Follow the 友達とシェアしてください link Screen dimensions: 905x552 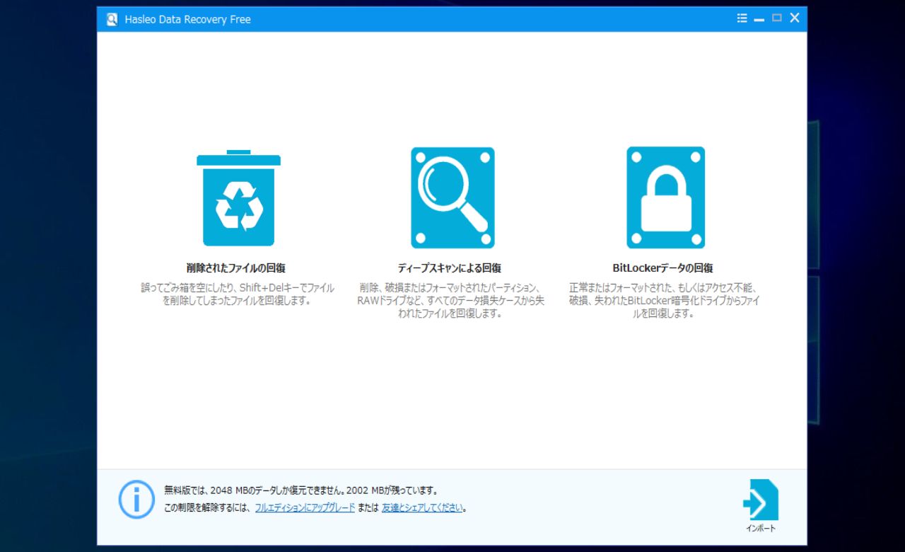(x=422, y=507)
